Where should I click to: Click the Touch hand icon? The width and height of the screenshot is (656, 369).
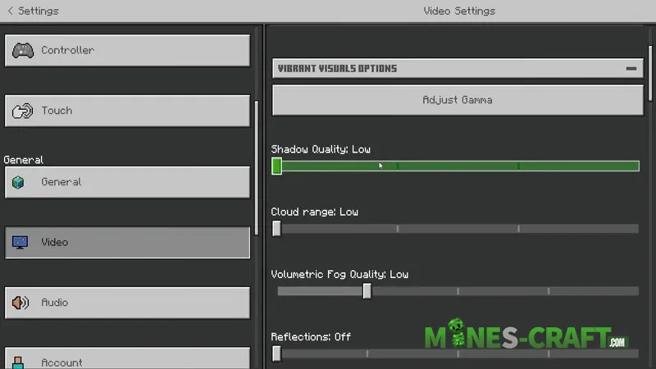coord(22,111)
